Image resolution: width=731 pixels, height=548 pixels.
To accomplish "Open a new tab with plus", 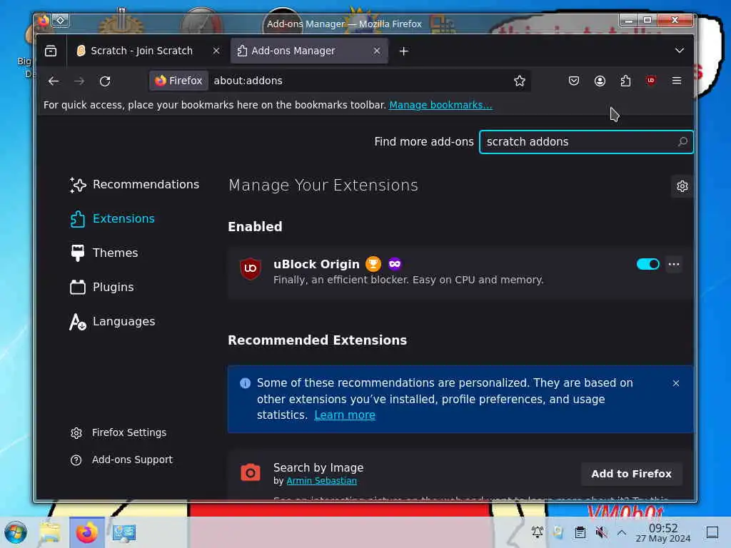I will [404, 51].
